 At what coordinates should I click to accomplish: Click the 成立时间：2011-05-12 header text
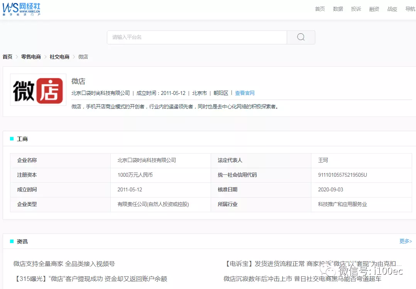pyautogui.click(x=161, y=93)
